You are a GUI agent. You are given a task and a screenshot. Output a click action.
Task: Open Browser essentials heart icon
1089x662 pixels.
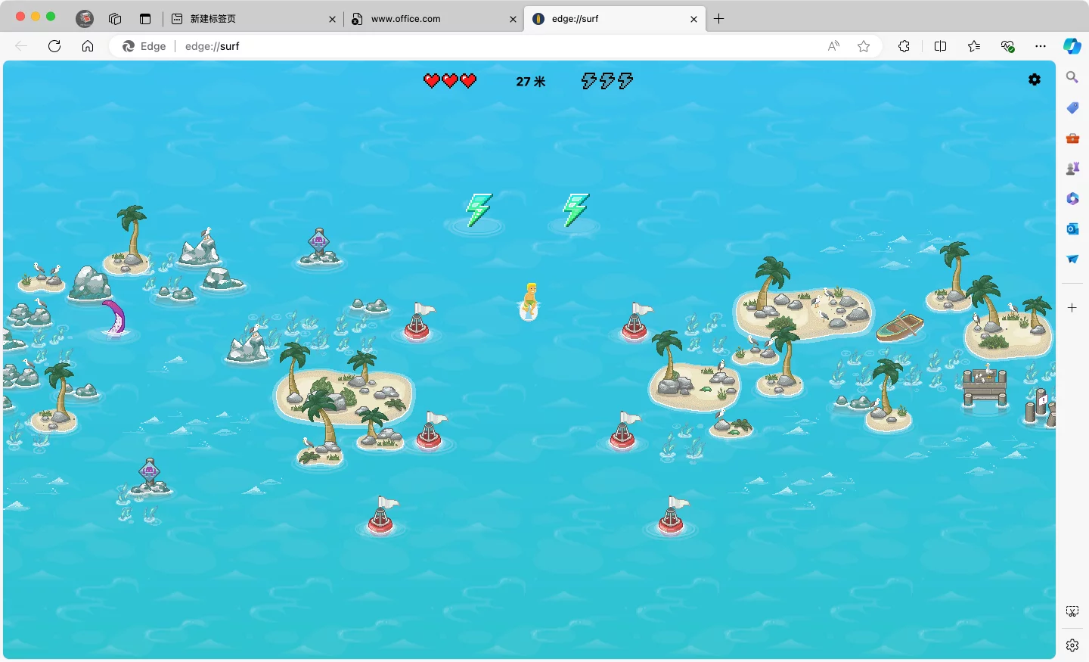click(1007, 46)
